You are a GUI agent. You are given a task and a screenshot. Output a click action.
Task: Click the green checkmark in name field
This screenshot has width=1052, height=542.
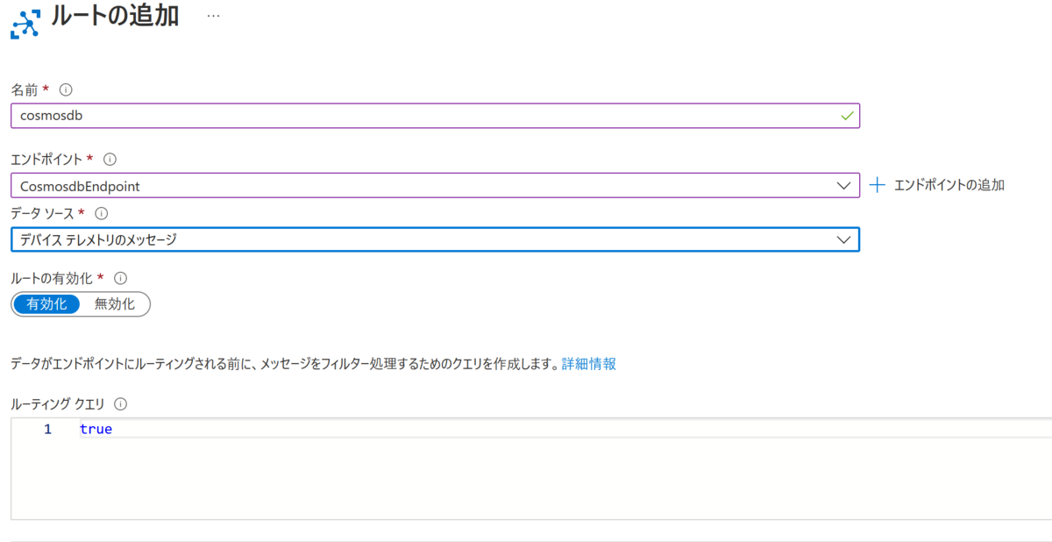(x=846, y=116)
